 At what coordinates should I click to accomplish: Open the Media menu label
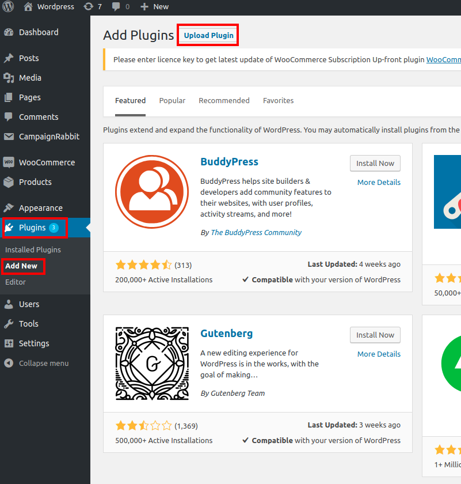coord(31,78)
